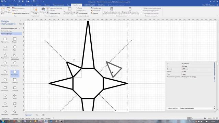
Task: Select the right triangle shape
Action: [x=15, y=56]
